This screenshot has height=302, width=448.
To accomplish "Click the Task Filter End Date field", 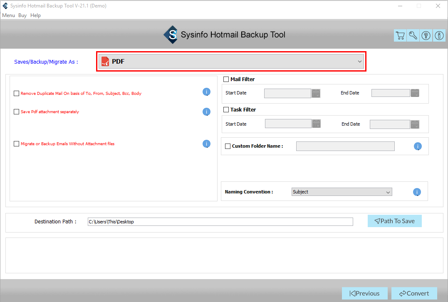I will click(x=390, y=124).
